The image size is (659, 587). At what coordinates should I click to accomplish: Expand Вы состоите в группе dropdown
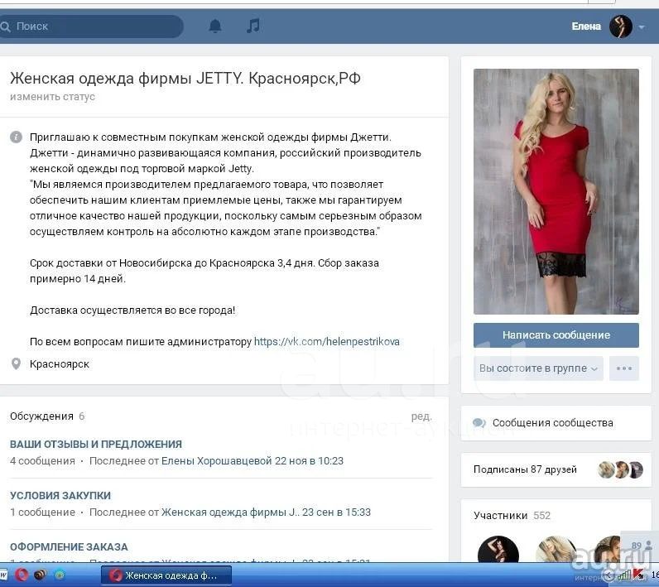click(538, 368)
